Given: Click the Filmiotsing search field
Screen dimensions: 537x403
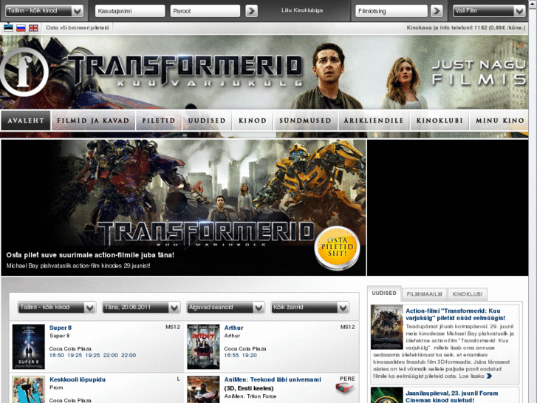Looking at the screenshot, I should [x=391, y=11].
